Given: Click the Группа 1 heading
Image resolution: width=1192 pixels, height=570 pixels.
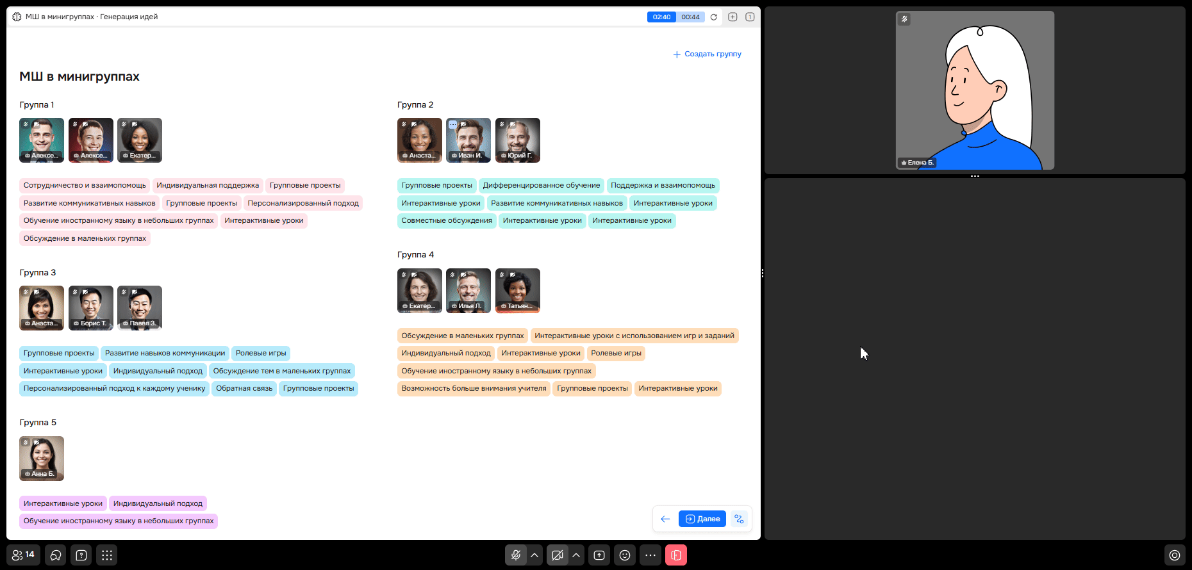Looking at the screenshot, I should coord(37,105).
